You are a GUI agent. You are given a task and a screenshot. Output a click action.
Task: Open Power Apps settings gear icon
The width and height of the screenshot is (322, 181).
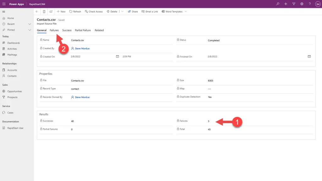(x=302, y=4)
